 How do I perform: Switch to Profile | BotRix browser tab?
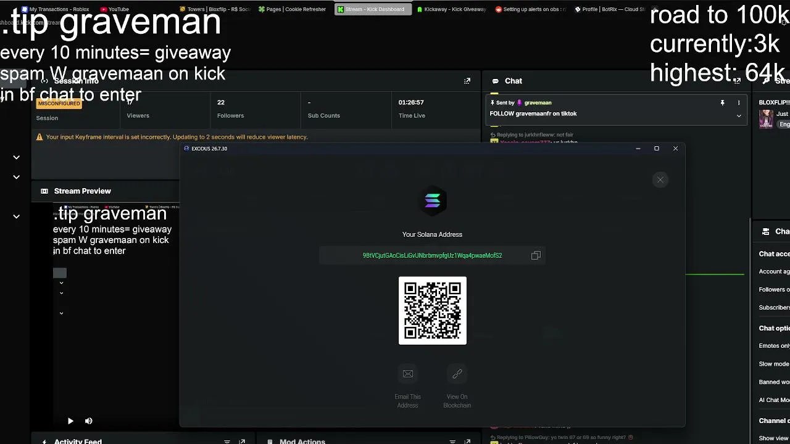coord(610,9)
